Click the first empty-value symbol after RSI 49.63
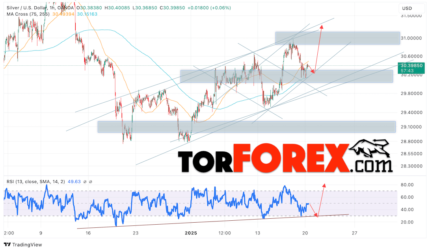Screen dimensions: 430x251 click(x=85, y=181)
